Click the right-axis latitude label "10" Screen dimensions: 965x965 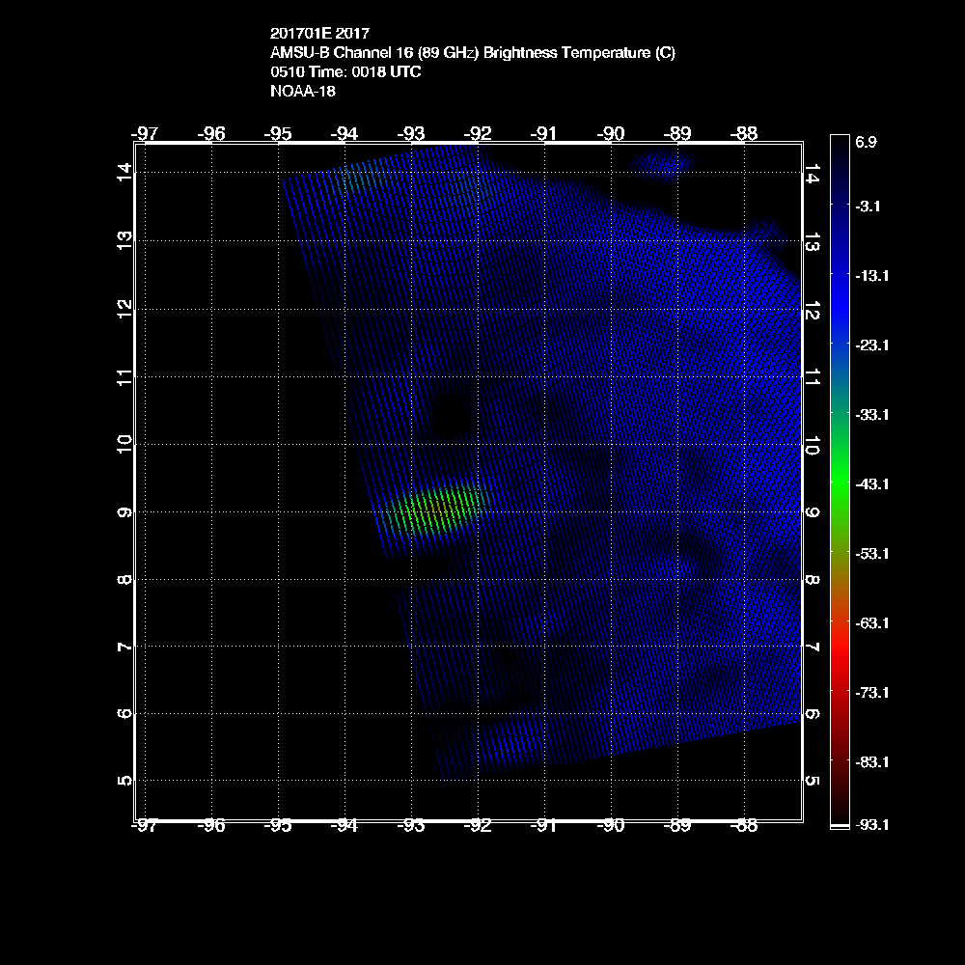click(x=812, y=445)
